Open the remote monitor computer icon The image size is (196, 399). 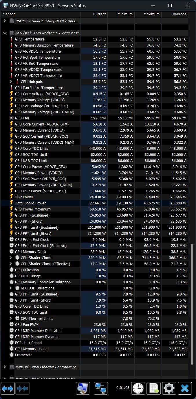(x=83, y=388)
